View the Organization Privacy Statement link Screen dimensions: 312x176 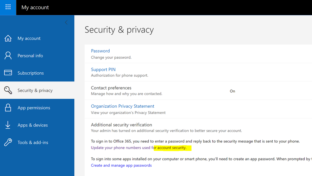122,106
